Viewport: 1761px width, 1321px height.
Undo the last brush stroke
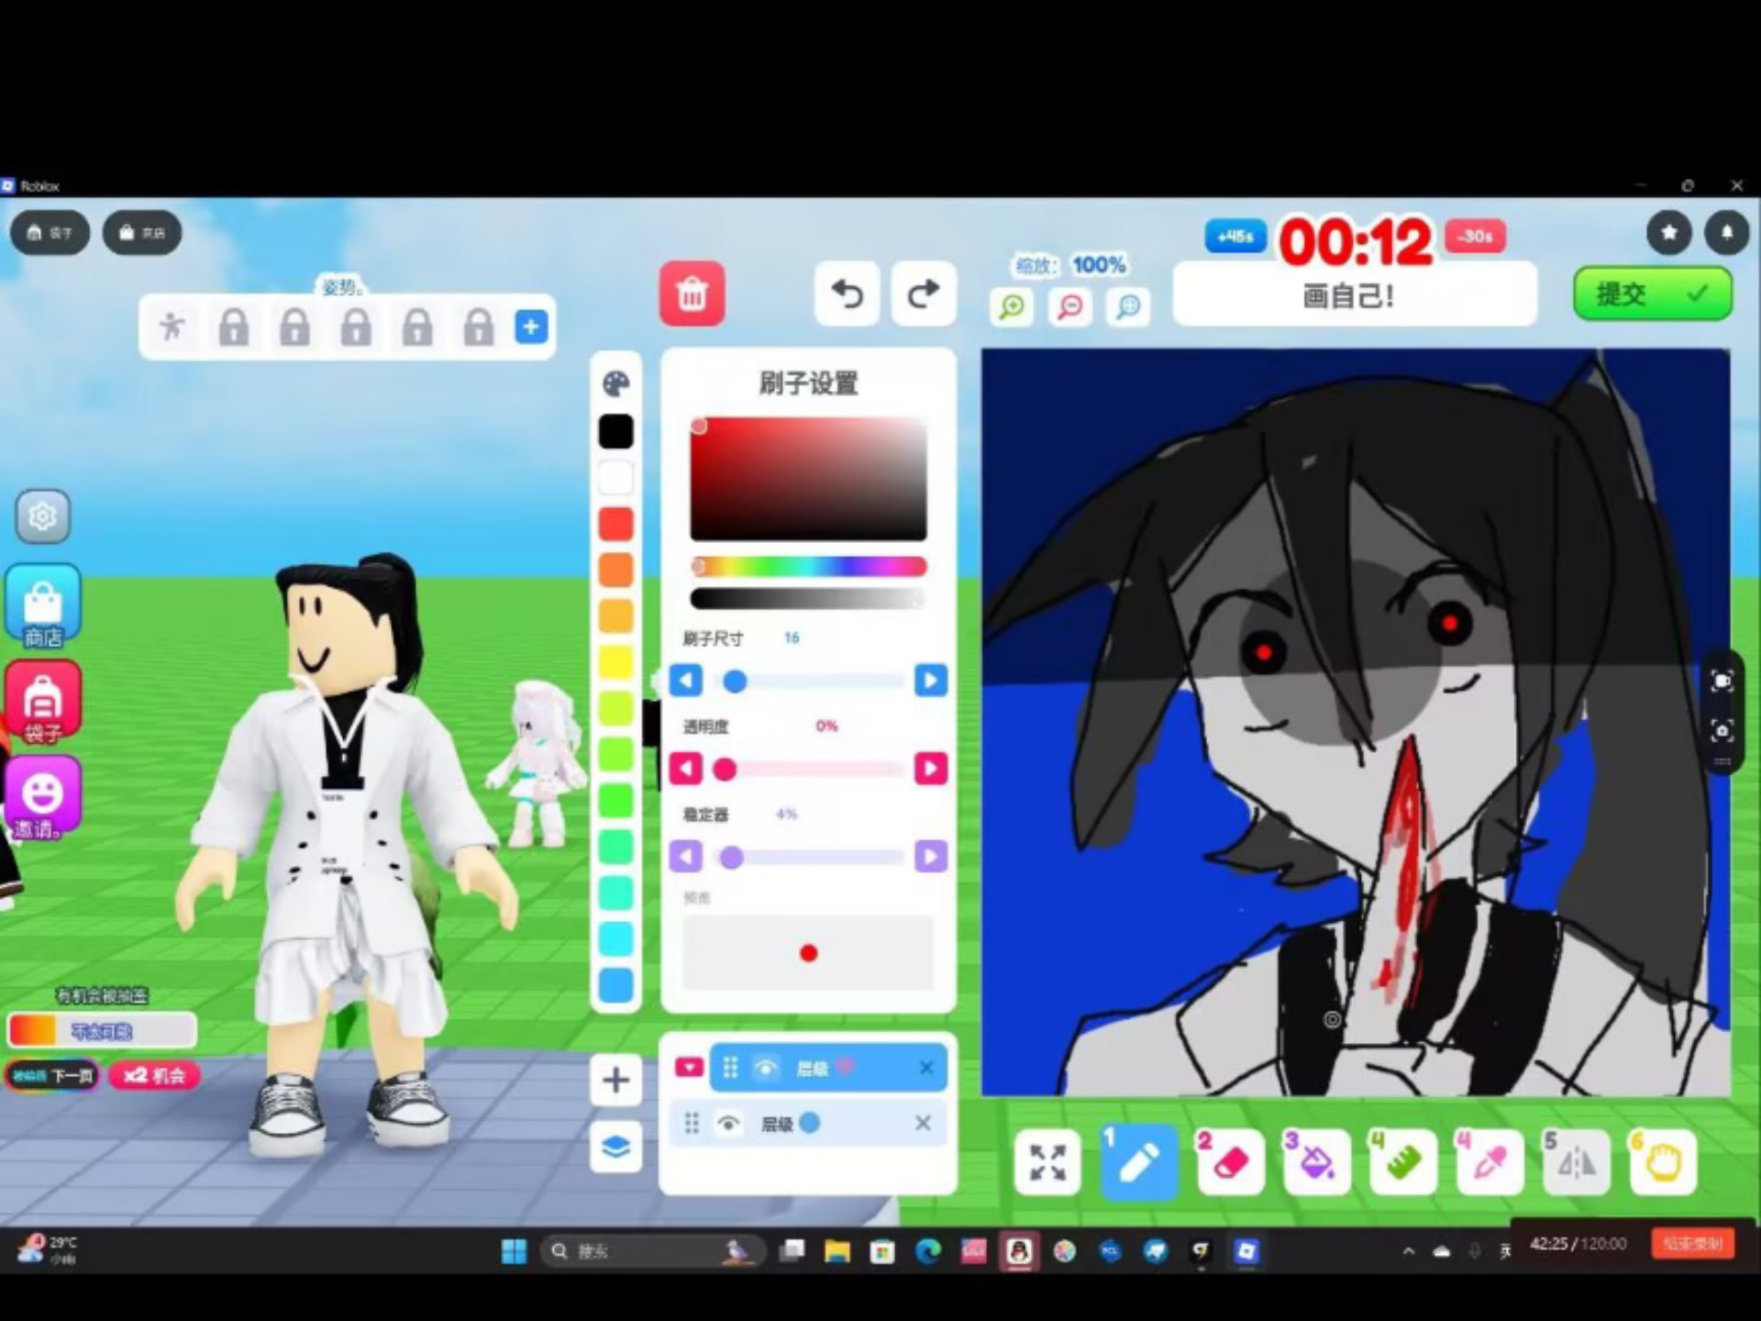[x=847, y=294]
